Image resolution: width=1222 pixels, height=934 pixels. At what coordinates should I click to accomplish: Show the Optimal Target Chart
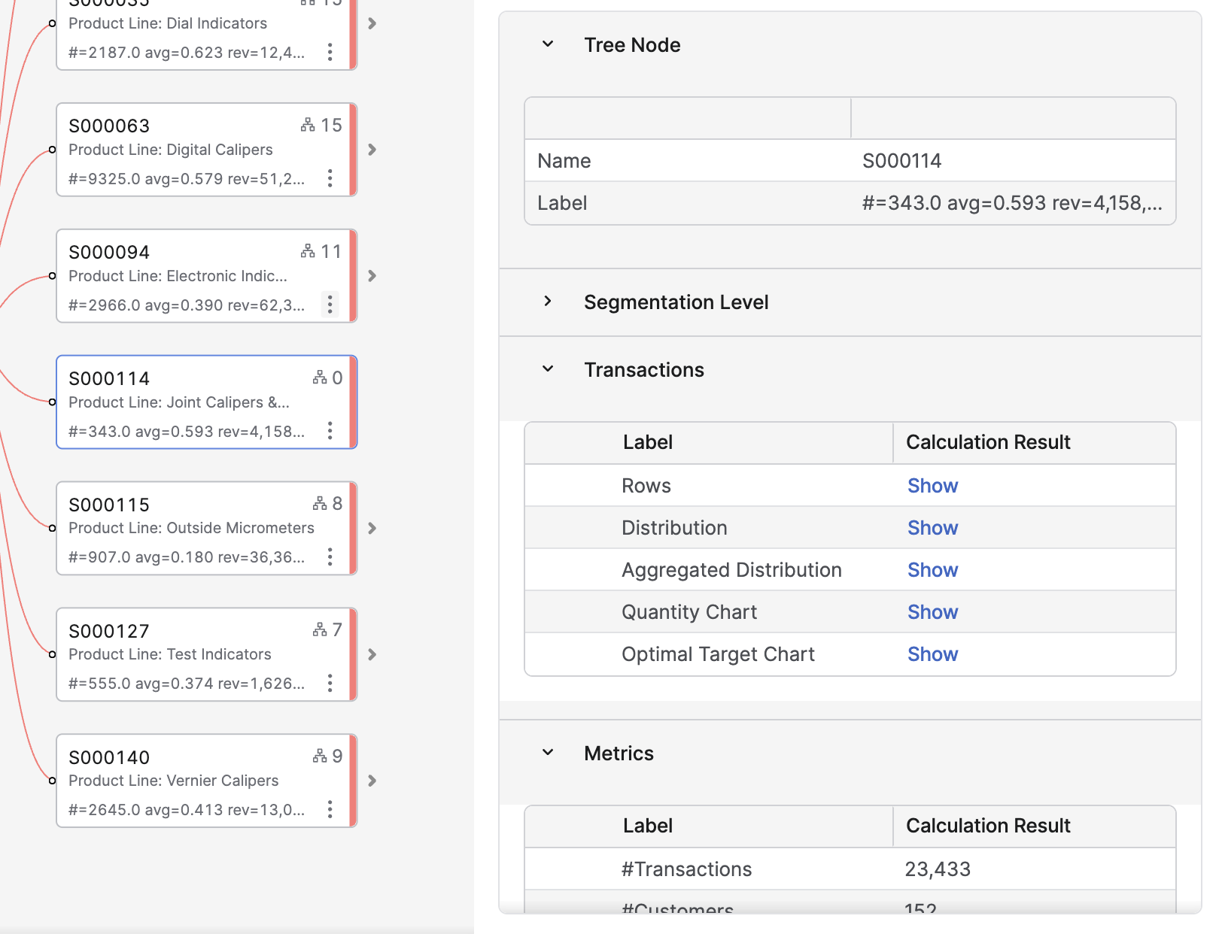coord(932,654)
